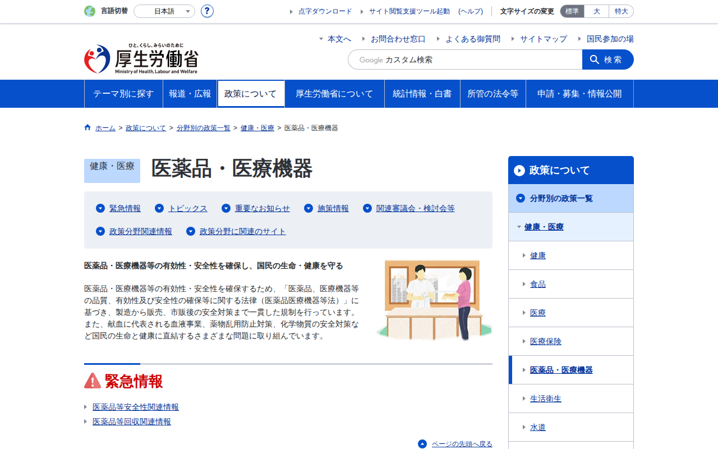This screenshot has height=449, width=718.
Task: Click the magnifier icon in search button
Action: [x=595, y=59]
